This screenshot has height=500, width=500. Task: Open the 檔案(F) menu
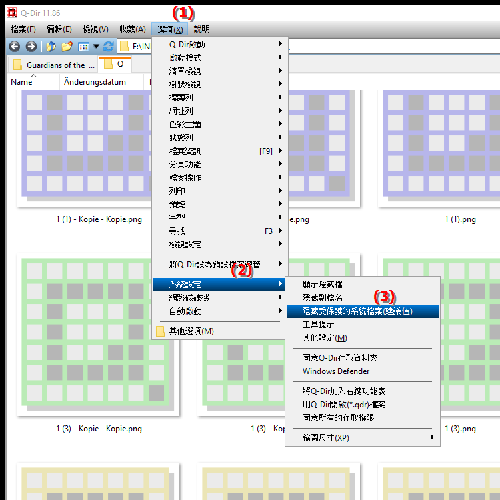click(x=23, y=29)
